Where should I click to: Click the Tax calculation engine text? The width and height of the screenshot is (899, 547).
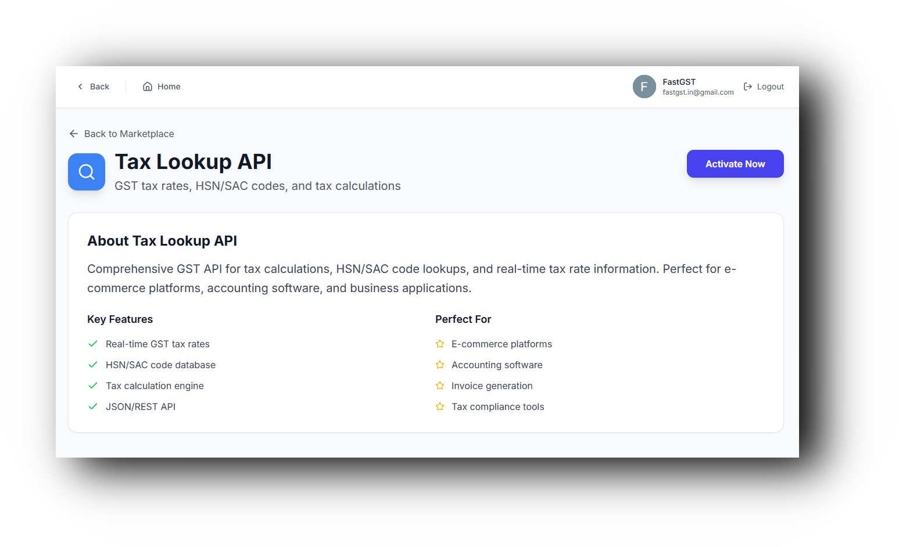click(x=155, y=386)
